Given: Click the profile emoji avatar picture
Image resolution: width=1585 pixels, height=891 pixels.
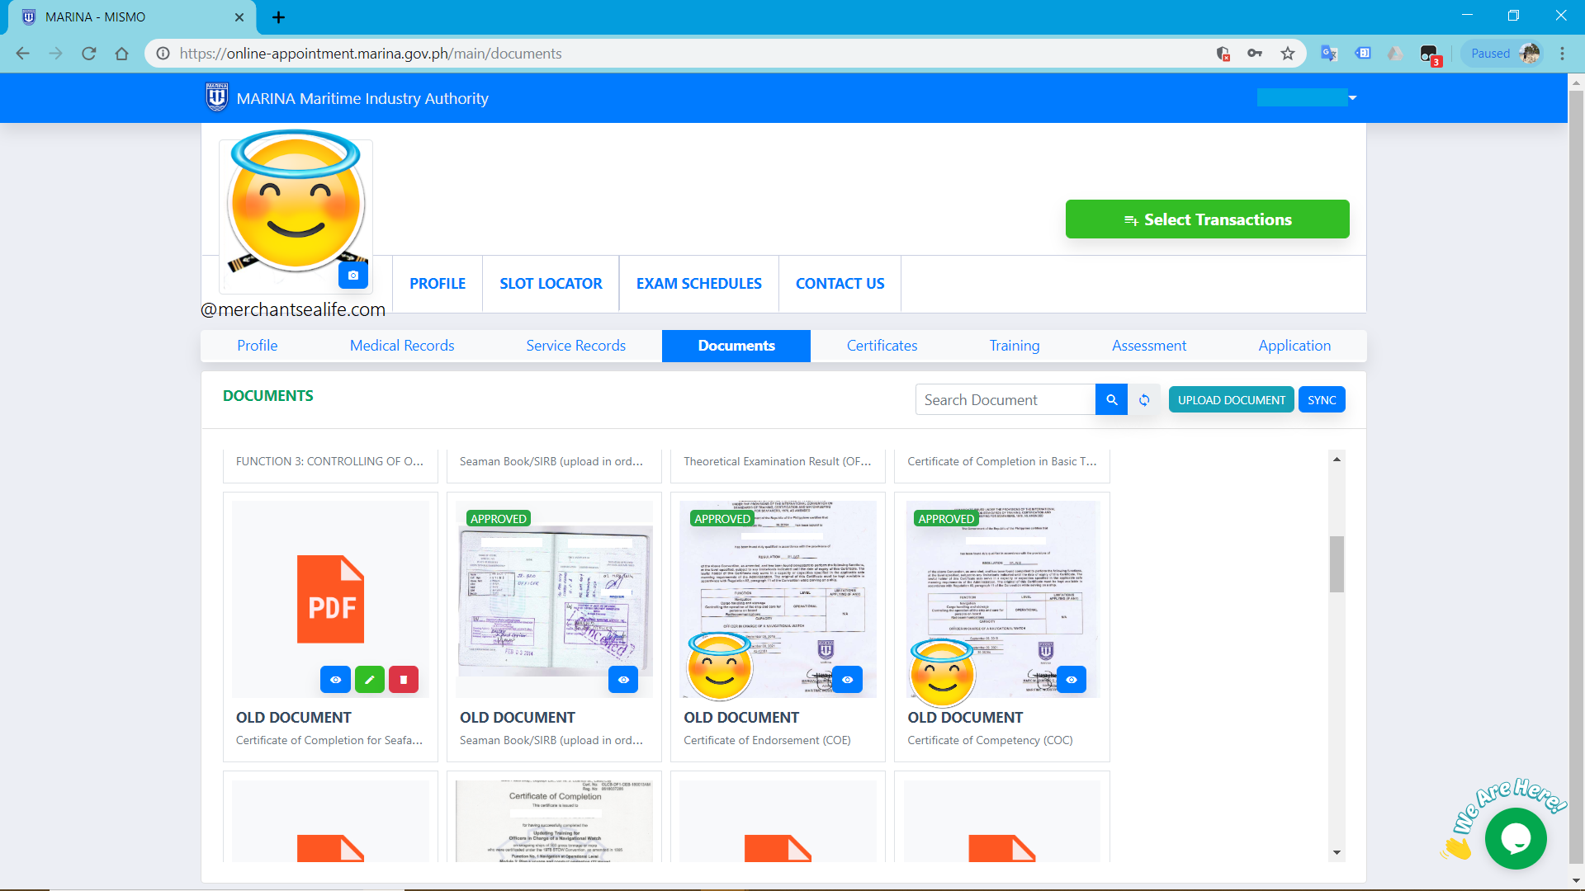Looking at the screenshot, I should (296, 203).
